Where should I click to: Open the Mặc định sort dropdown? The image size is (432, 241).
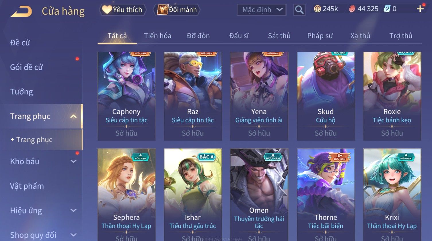click(x=261, y=10)
